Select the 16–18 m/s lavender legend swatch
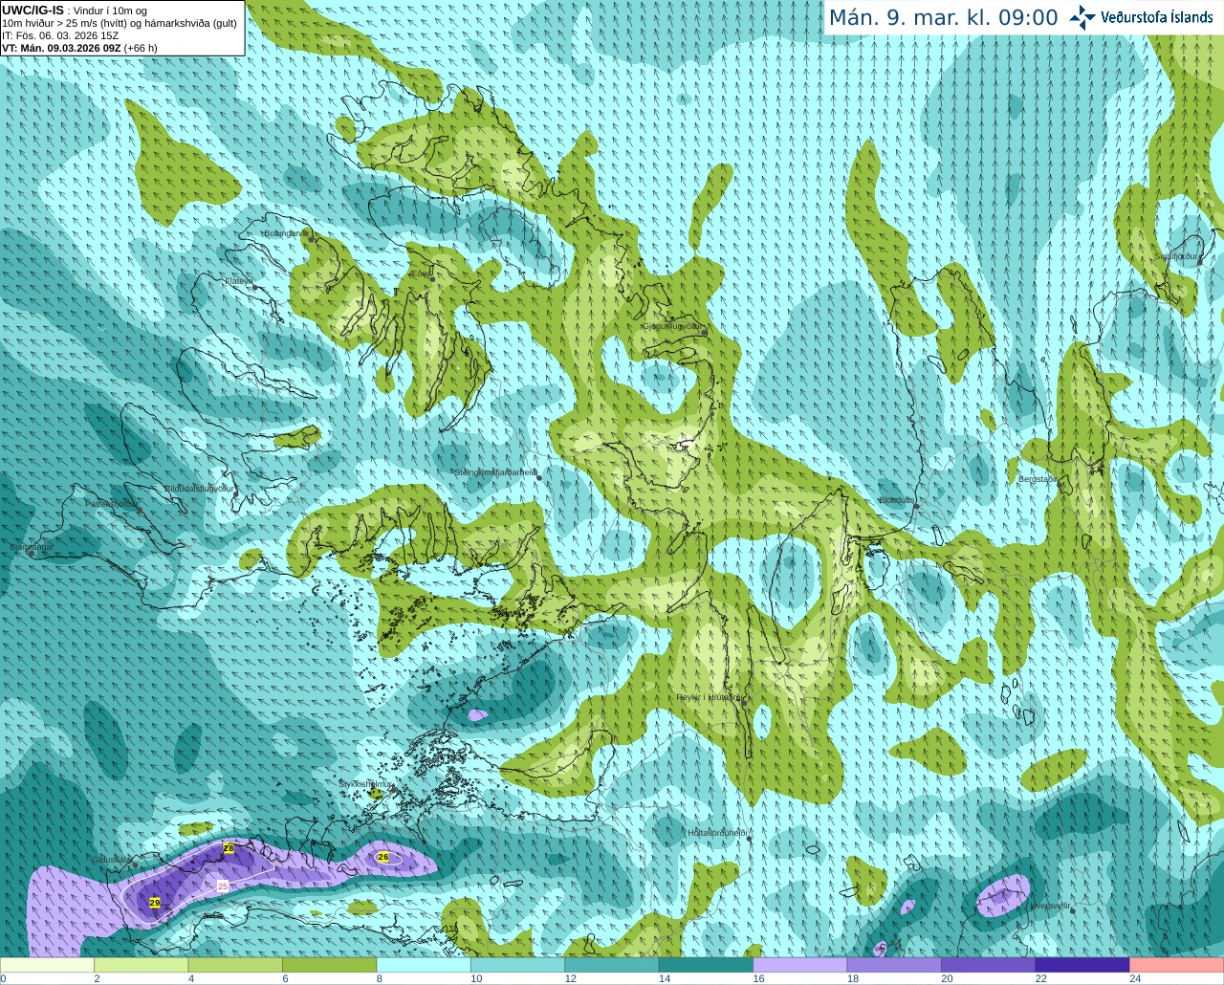Screen dimensions: 1224x985 tap(799, 964)
